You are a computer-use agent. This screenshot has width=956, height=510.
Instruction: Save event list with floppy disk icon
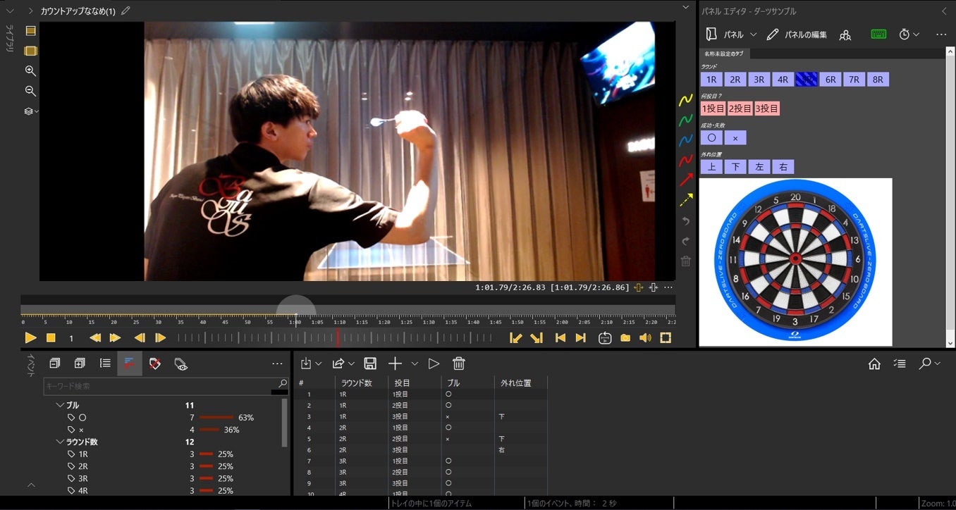point(370,363)
